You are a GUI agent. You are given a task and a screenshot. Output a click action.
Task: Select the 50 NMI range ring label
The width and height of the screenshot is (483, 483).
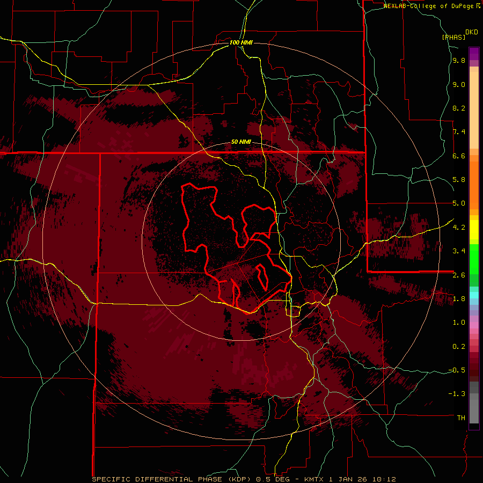241,142
